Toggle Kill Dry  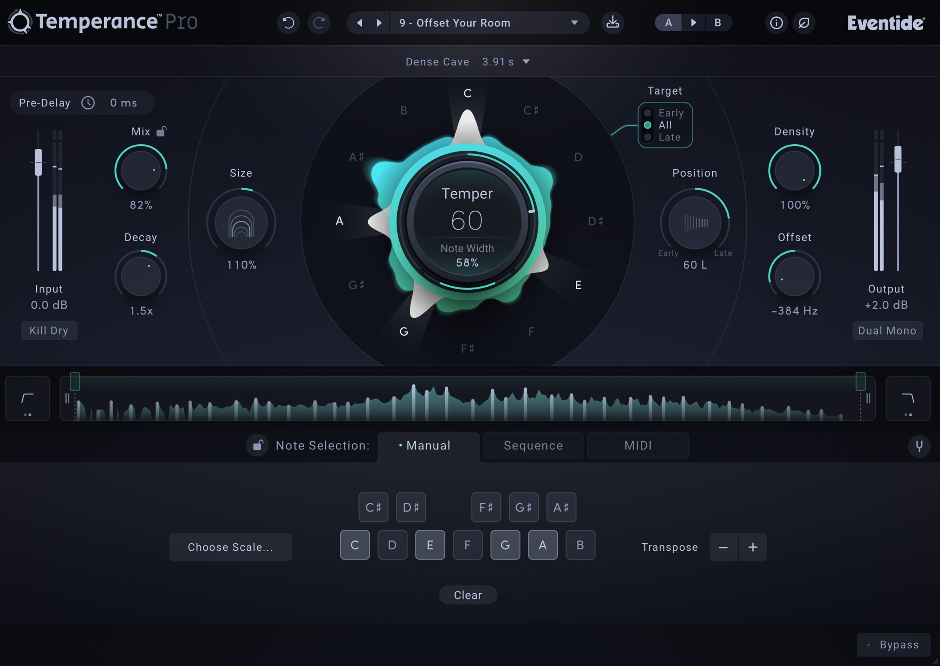tap(49, 330)
